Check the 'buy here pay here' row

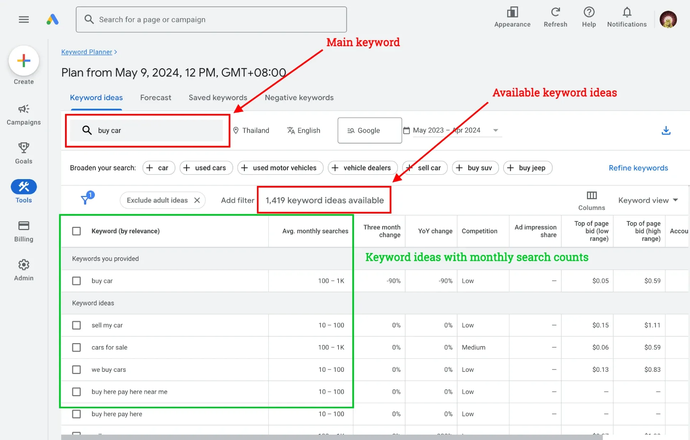76,414
